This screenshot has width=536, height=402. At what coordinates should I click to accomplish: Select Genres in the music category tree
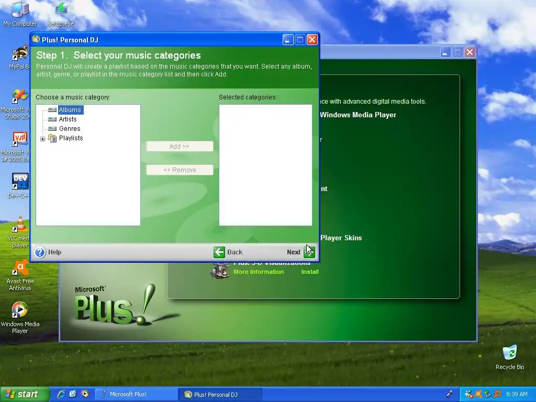[70, 129]
